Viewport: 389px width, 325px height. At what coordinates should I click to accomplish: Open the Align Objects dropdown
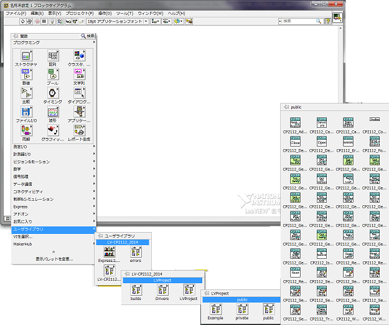point(156,21)
